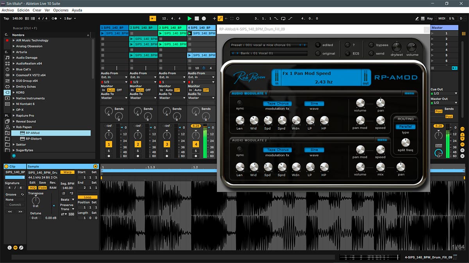
Task: Open track 4 Audio To Master dropdown
Action: click(x=201, y=98)
